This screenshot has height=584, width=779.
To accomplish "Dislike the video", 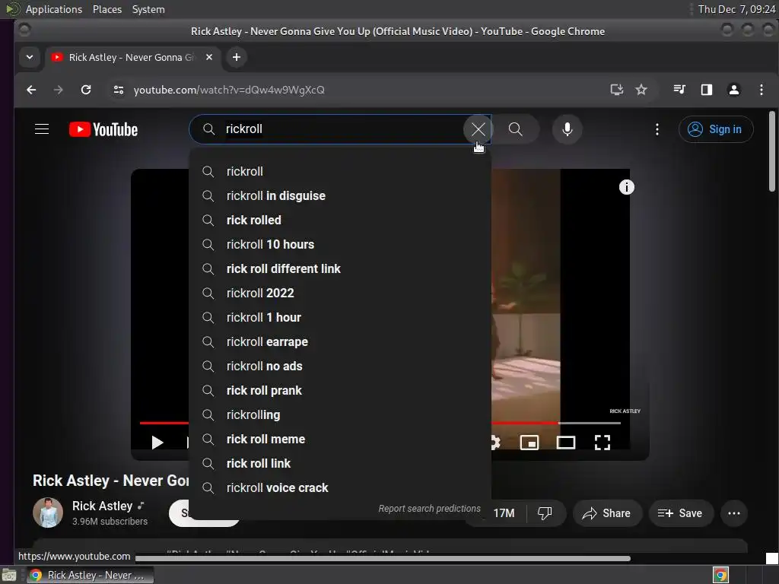I will pos(545,513).
